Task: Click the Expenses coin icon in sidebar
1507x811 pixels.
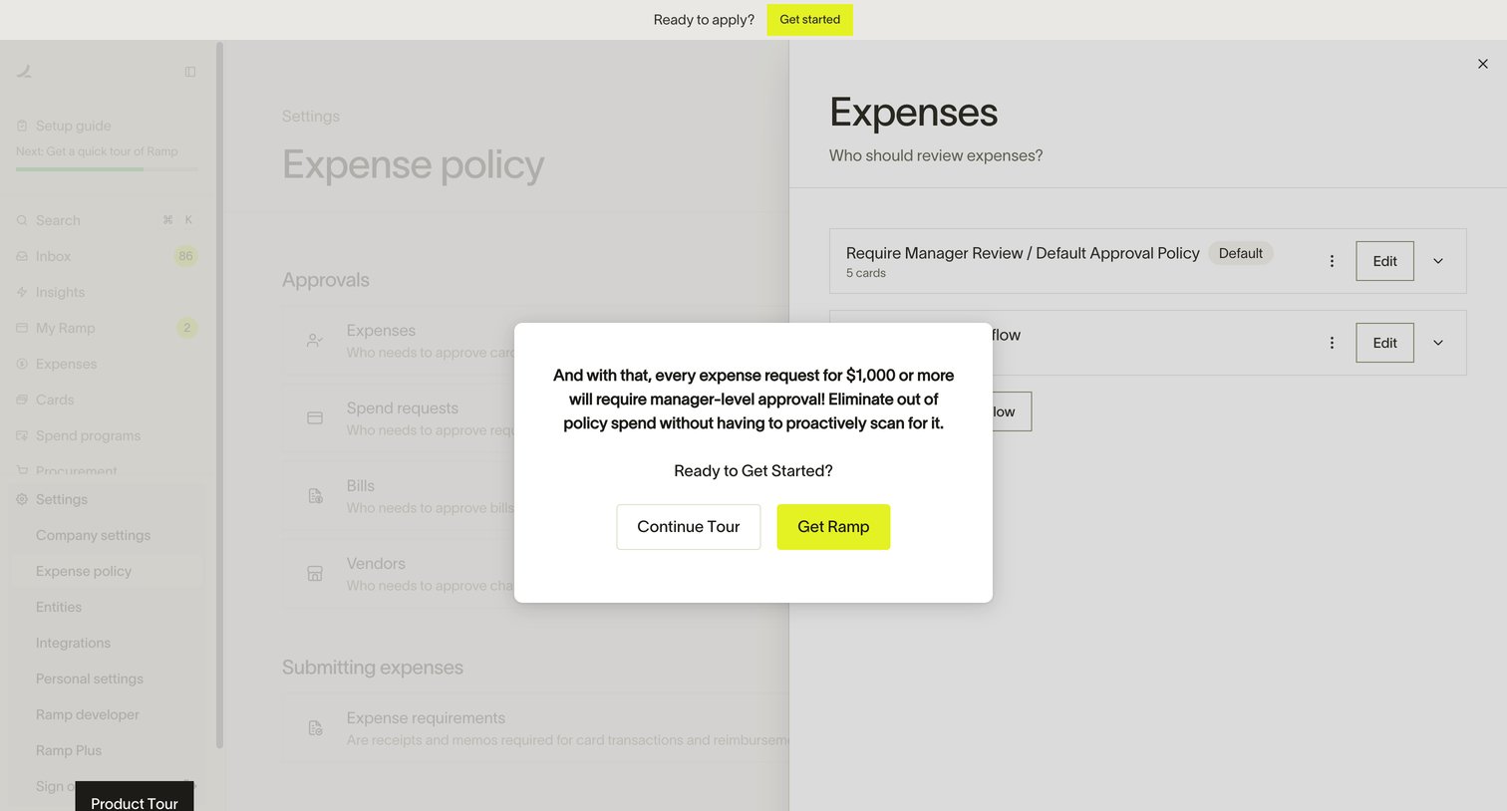Action: [x=22, y=364]
